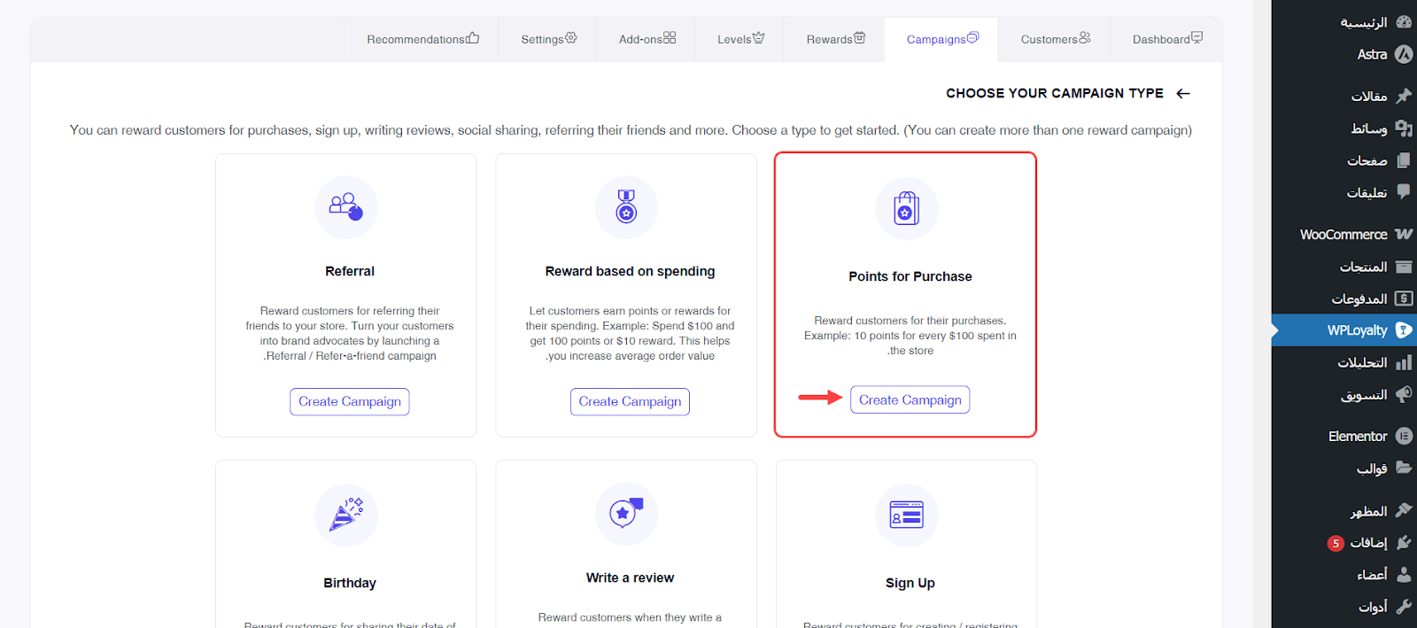Go to the Levels tab
This screenshot has width=1417, height=628.
[x=739, y=39]
